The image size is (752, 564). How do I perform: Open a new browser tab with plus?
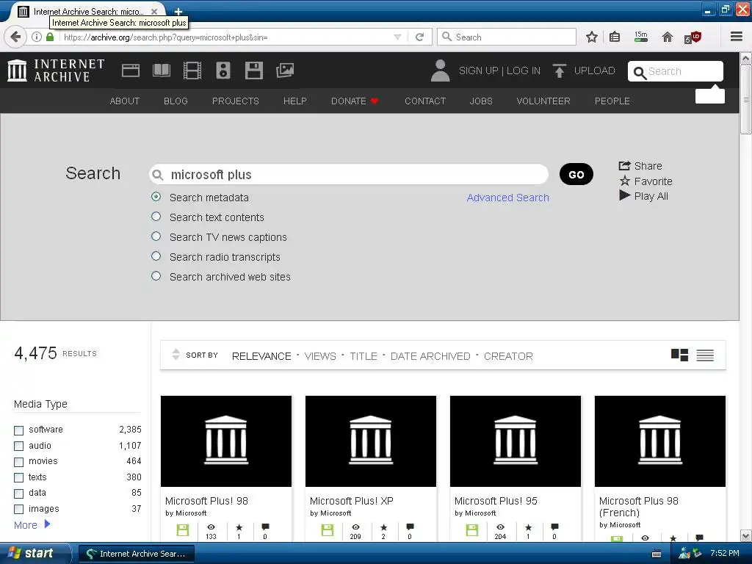(178, 12)
